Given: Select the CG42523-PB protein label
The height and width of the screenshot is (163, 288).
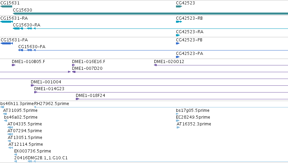Looking at the screenshot, I should (189, 40).
